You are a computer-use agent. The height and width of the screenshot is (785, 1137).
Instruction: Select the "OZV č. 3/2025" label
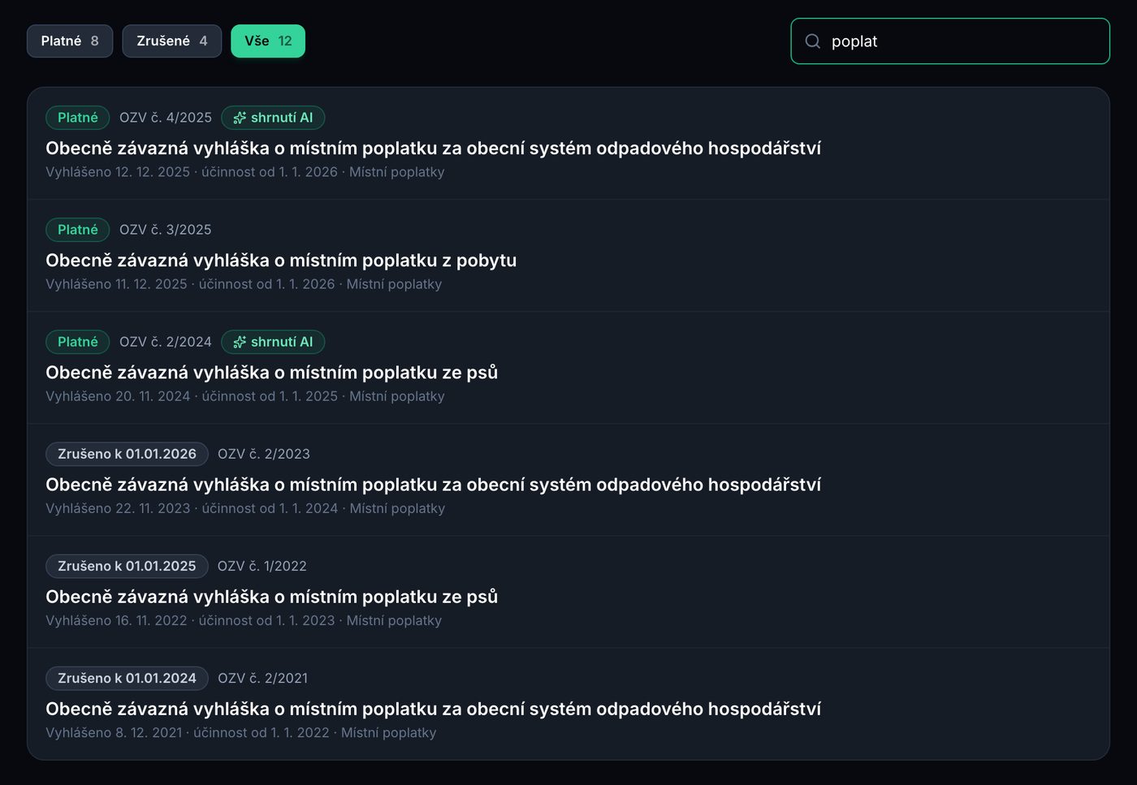coord(166,230)
